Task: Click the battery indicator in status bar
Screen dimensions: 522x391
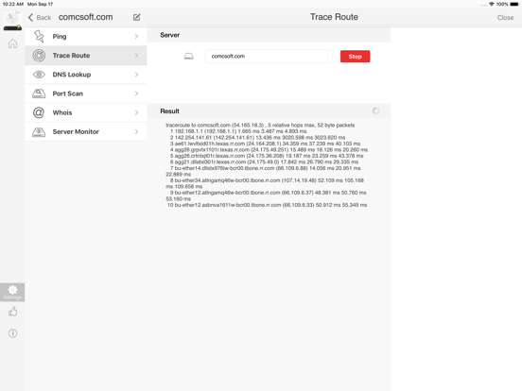Action: pyautogui.click(x=514, y=4)
